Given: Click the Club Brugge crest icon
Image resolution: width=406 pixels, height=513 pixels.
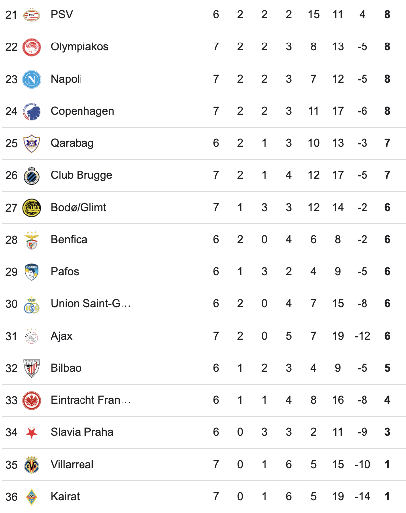Looking at the screenshot, I should [x=32, y=175].
